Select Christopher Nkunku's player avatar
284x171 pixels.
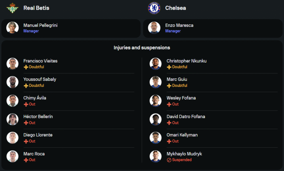tap(155, 64)
